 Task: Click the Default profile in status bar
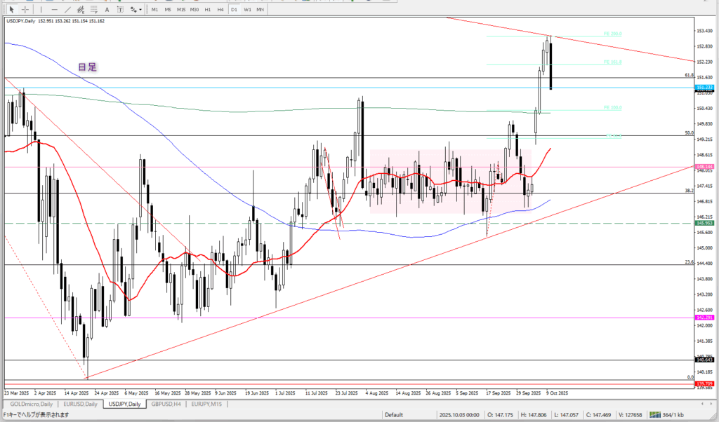393,414
